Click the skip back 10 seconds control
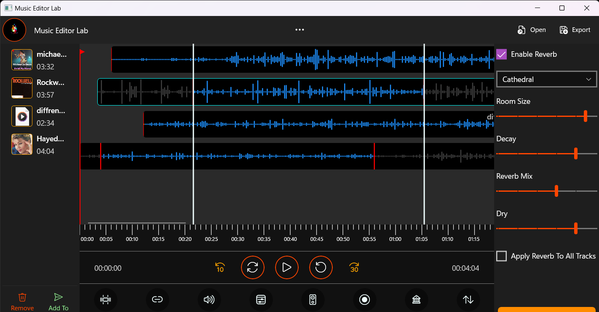Screen dimensions: 599x312 click(x=219, y=267)
